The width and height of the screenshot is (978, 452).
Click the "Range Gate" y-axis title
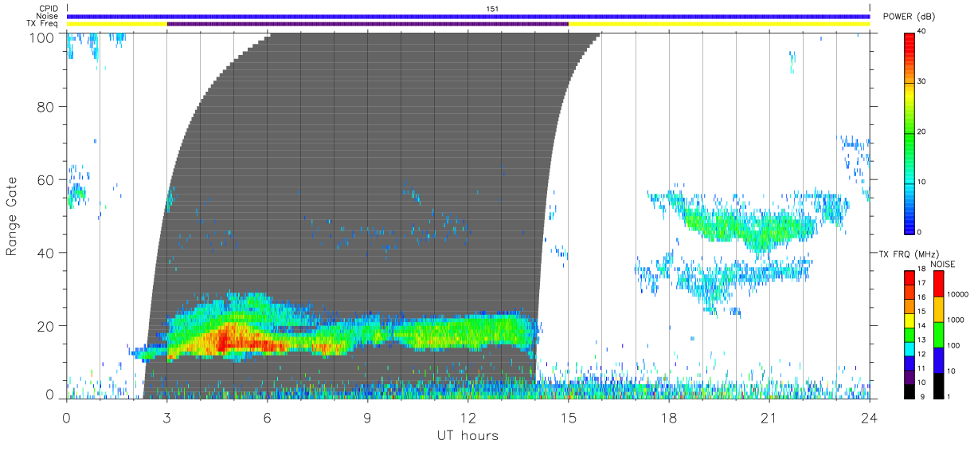[x=12, y=216]
